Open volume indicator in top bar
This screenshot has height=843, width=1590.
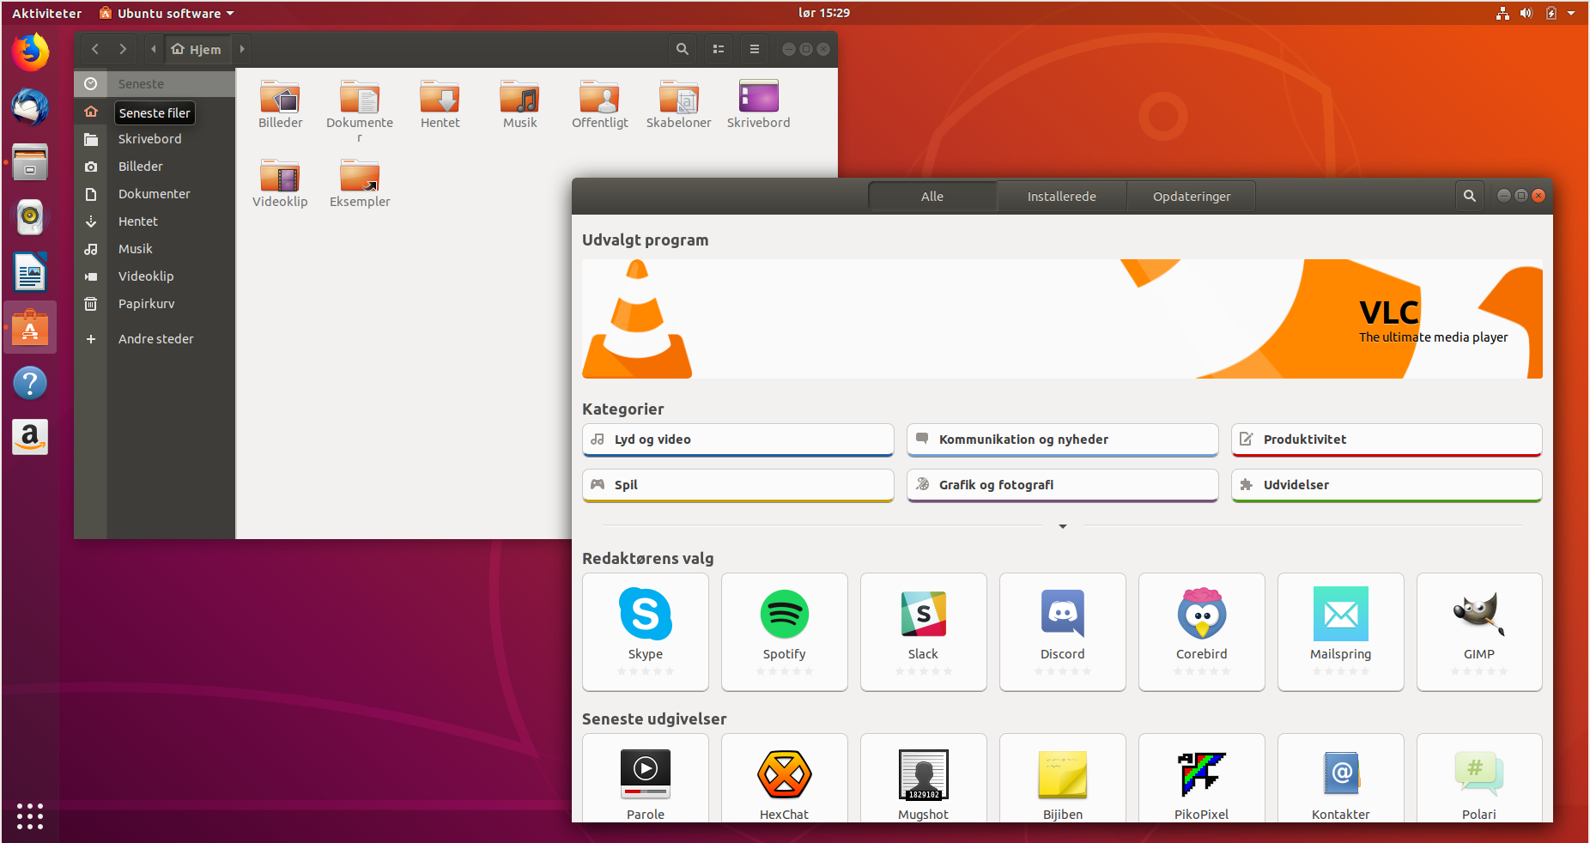pyautogui.click(x=1526, y=13)
